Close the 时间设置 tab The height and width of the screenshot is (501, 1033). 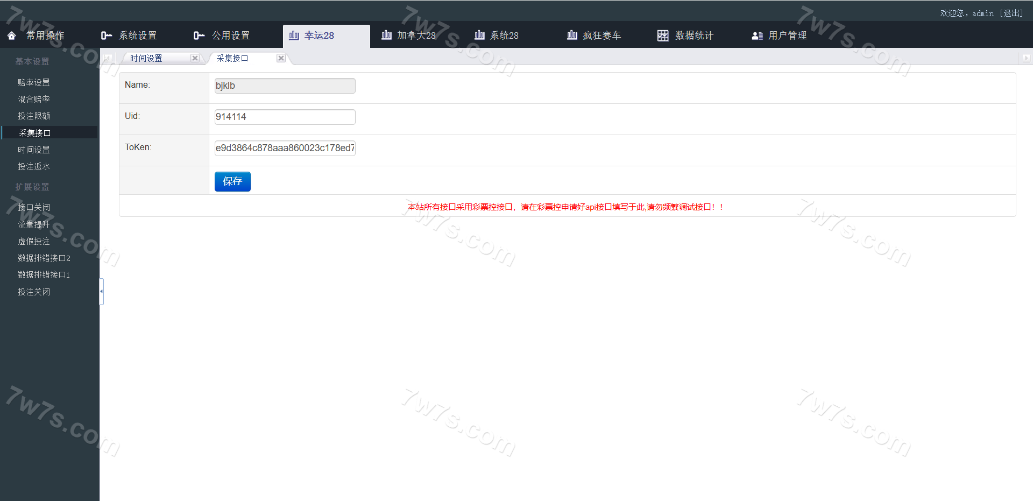[x=195, y=58]
